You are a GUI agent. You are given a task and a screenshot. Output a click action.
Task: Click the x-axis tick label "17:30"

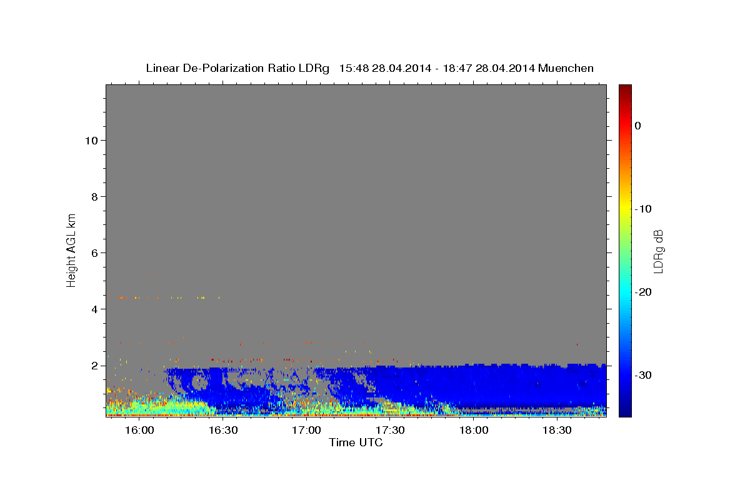pos(391,431)
